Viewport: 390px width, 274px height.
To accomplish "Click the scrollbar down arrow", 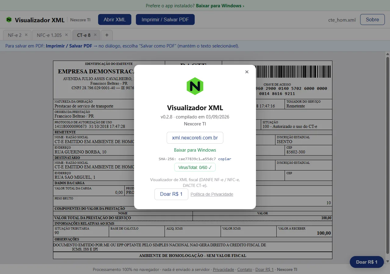I will coord(388,261).
